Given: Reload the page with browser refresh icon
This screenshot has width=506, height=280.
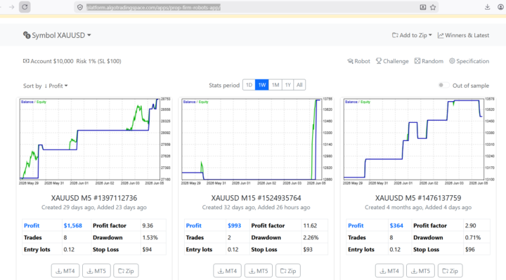Looking at the screenshot, I should [x=25, y=7].
